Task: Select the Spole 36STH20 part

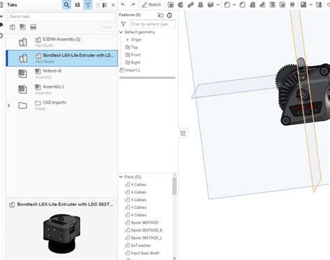Action: click(142, 222)
